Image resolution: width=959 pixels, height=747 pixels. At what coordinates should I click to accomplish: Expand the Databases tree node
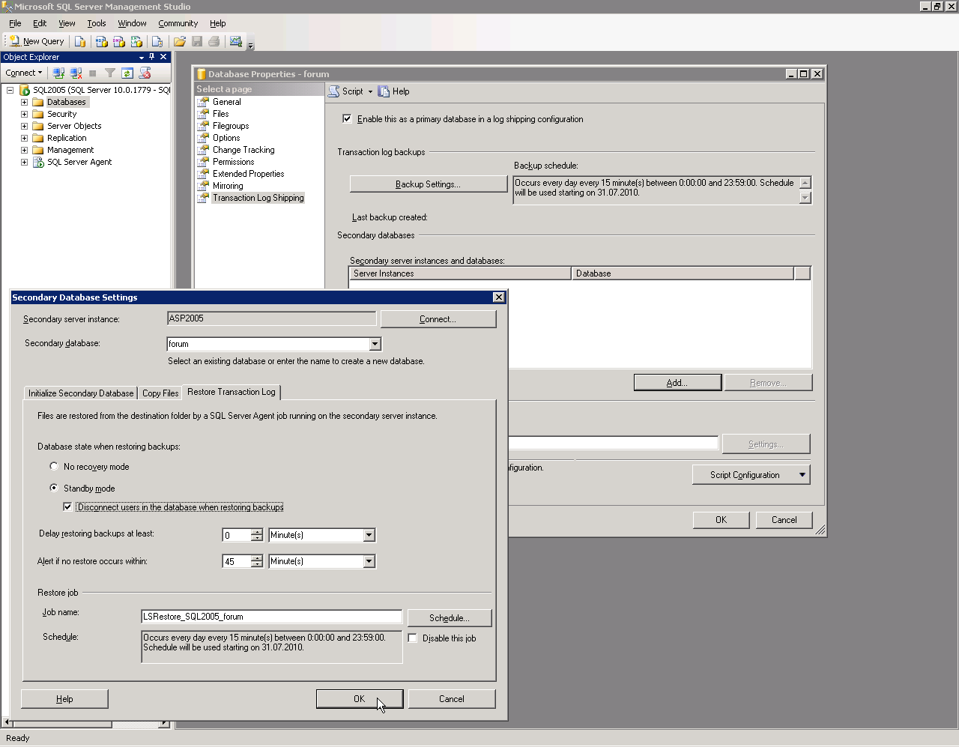tap(24, 102)
